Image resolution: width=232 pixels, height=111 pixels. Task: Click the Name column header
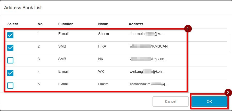[x=103, y=24]
